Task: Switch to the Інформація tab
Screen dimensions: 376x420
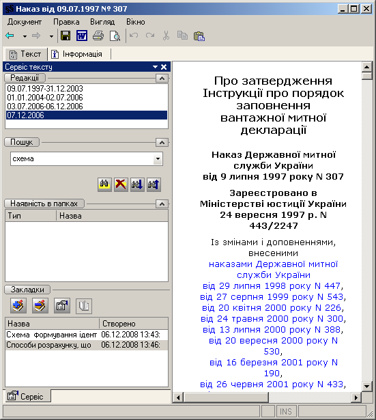Action: click(x=77, y=54)
